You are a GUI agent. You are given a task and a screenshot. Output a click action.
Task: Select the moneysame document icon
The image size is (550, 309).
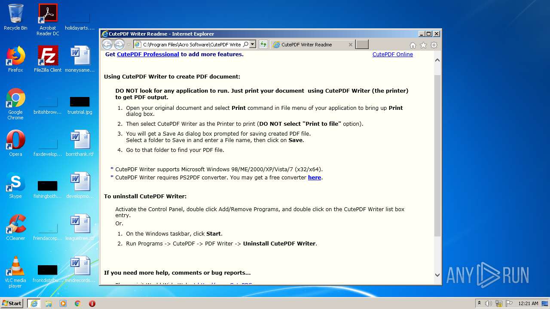80,59
